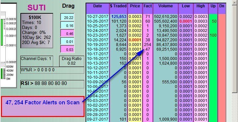
Task: Click the Dn column header
Action: tap(222, 9)
